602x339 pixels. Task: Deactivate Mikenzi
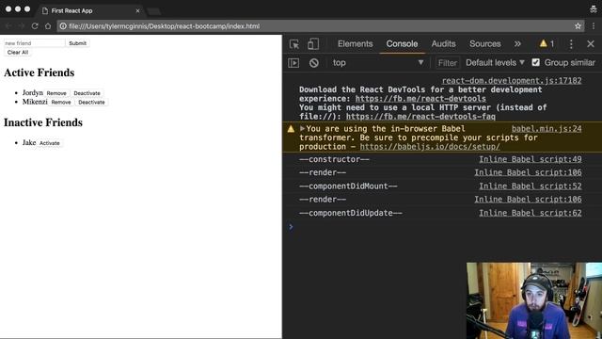coord(91,103)
